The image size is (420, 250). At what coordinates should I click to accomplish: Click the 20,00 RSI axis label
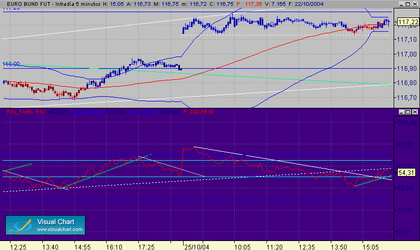coord(405,210)
